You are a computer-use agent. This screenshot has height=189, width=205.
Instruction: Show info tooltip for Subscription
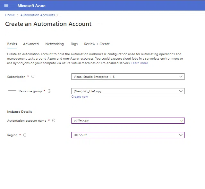33,77
